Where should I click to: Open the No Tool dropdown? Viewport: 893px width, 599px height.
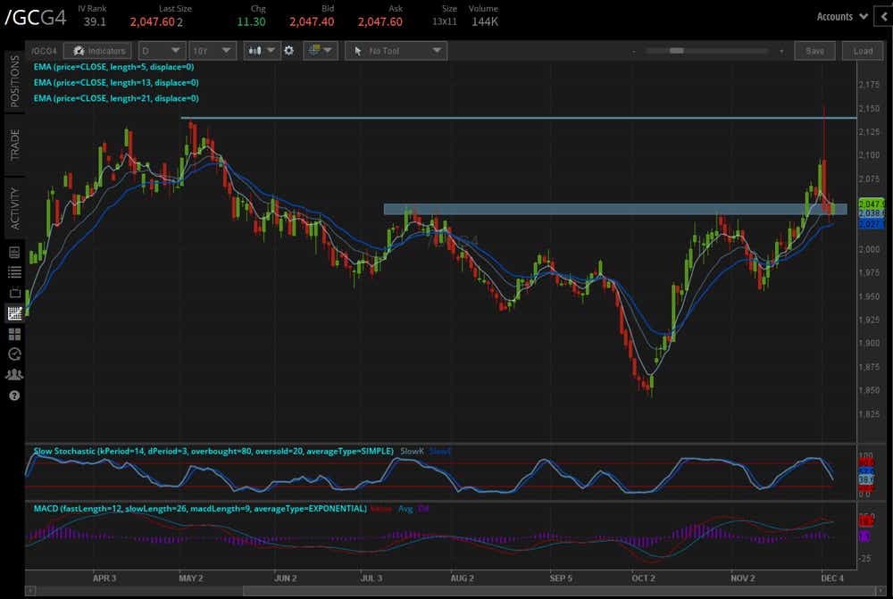[x=396, y=51]
